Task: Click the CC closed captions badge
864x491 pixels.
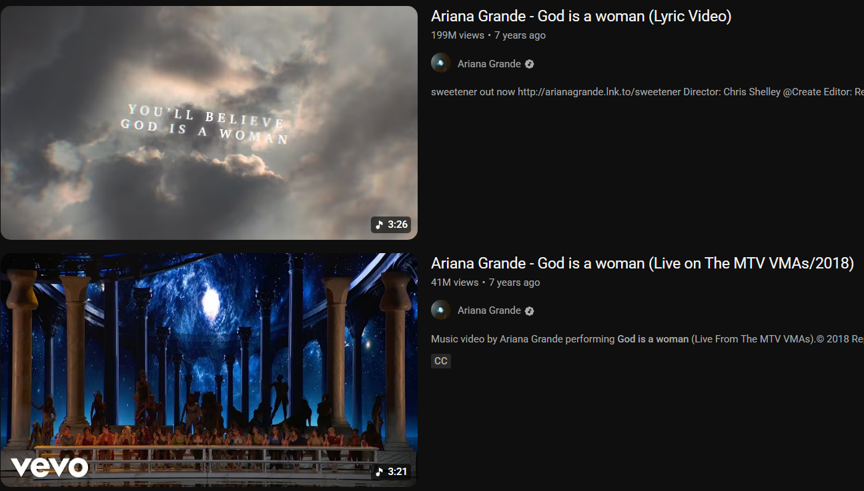Action: pos(441,361)
